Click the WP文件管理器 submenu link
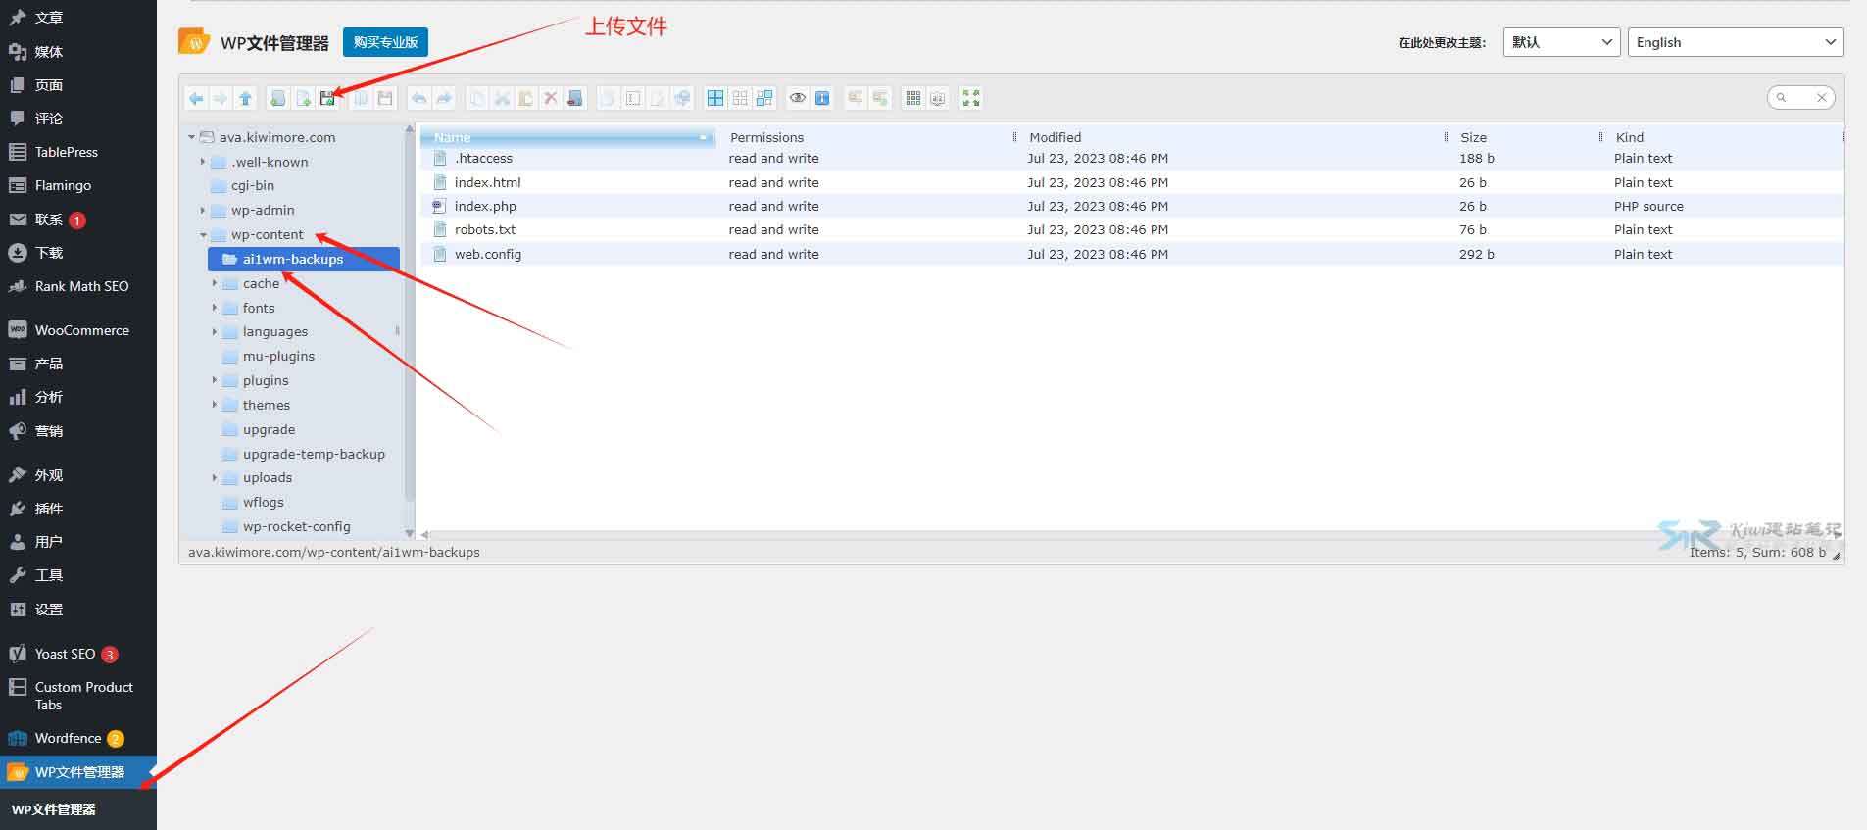Screen dimensions: 1867x830 (x=54, y=809)
